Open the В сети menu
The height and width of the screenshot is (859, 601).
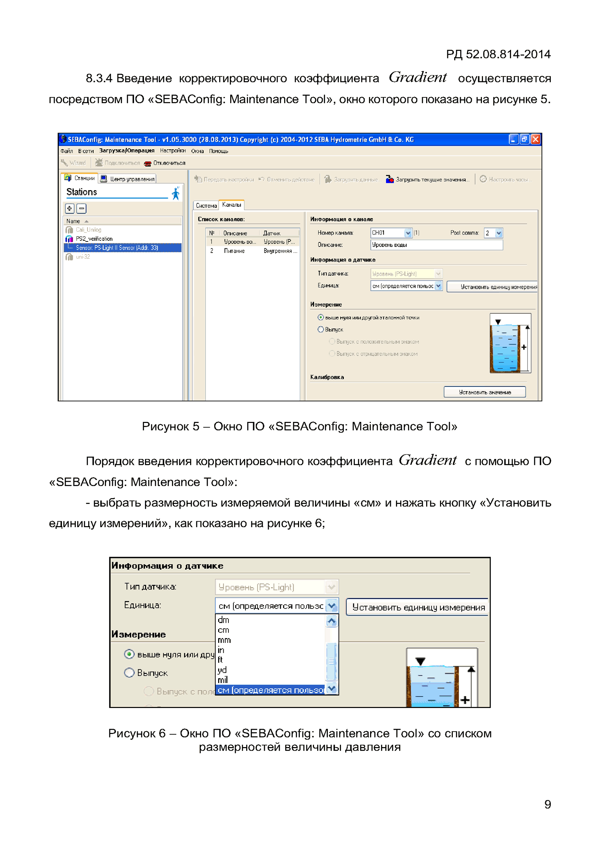point(86,151)
